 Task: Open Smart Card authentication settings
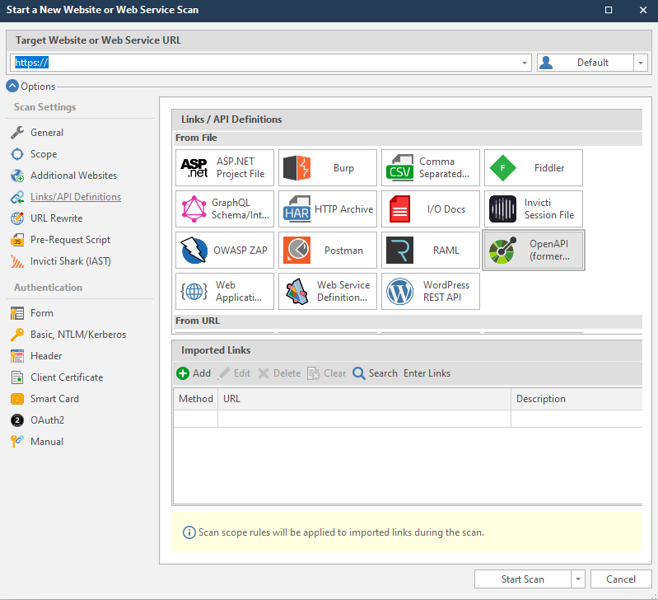[54, 398]
